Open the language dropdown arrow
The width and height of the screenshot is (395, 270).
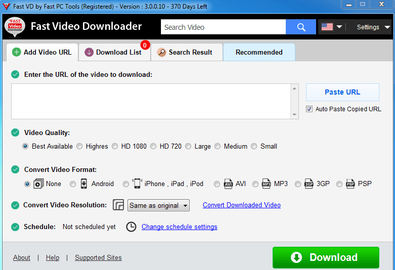coord(339,27)
